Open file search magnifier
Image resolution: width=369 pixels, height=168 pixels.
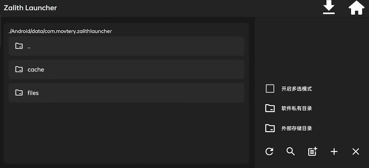[x=291, y=152]
